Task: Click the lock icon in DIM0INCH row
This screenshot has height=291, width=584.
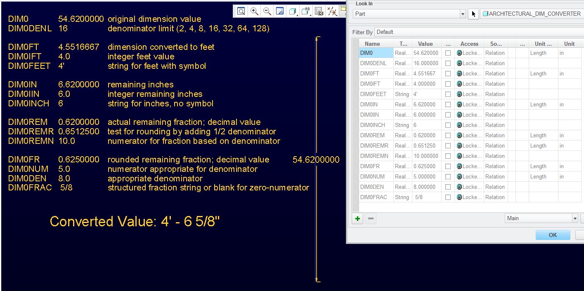Action: tap(459, 125)
